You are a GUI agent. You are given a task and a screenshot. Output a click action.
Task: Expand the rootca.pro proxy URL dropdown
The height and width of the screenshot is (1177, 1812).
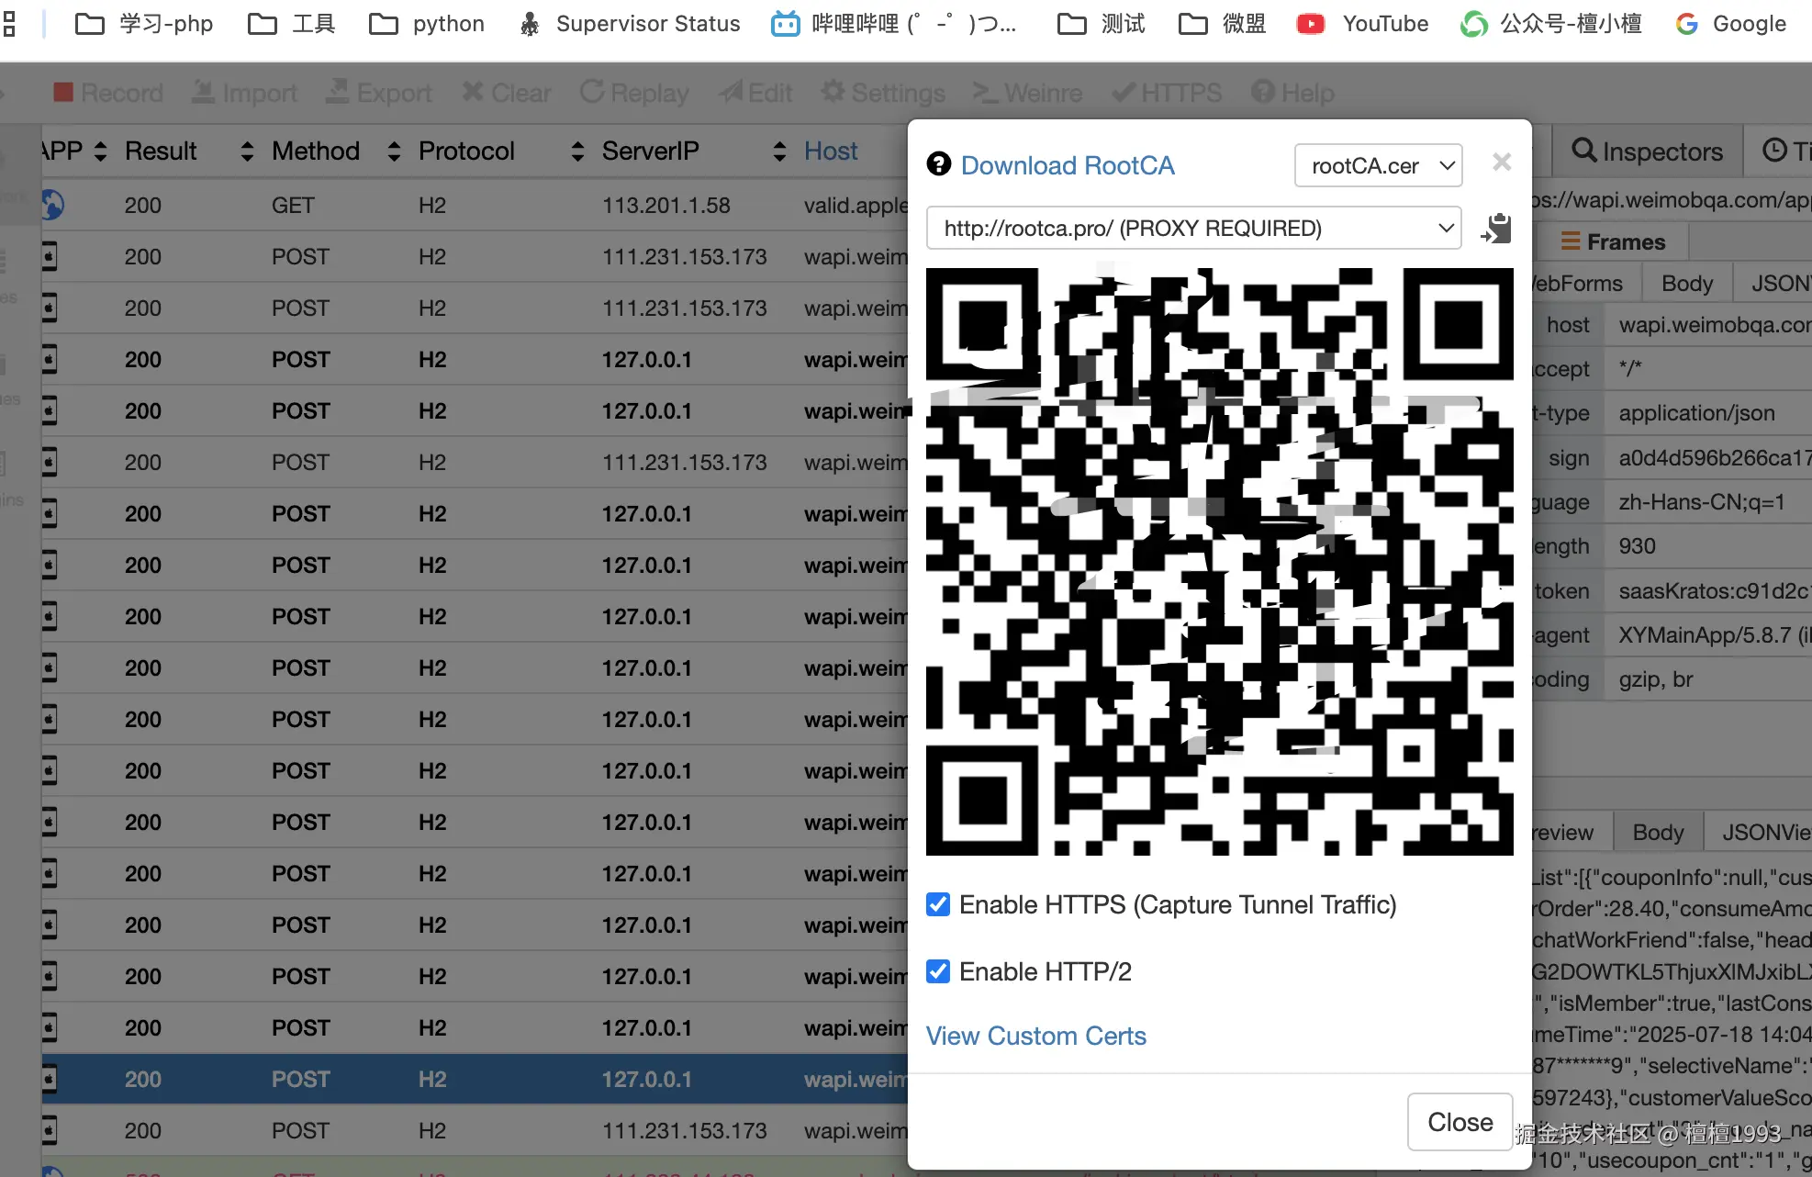click(1193, 228)
